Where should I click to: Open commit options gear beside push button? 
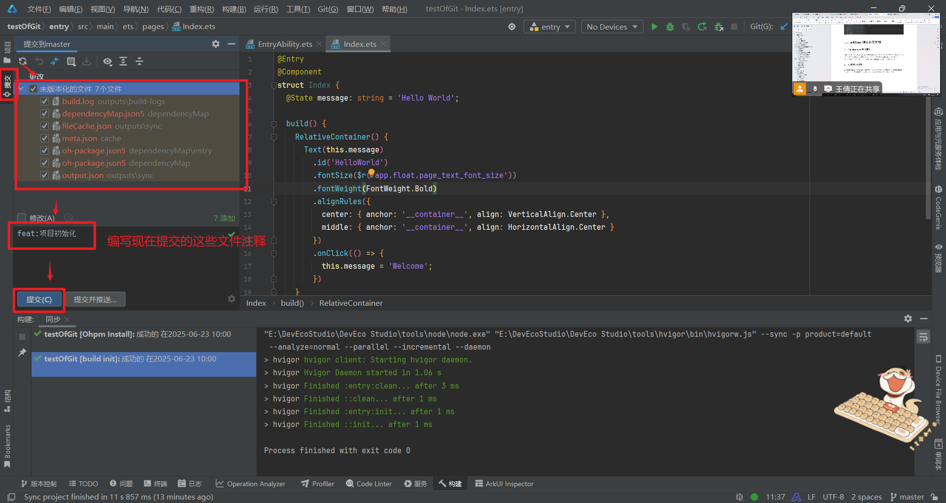[x=232, y=299]
